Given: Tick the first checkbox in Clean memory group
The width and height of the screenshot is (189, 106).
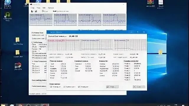Looking at the screenshot, I should [51, 87].
